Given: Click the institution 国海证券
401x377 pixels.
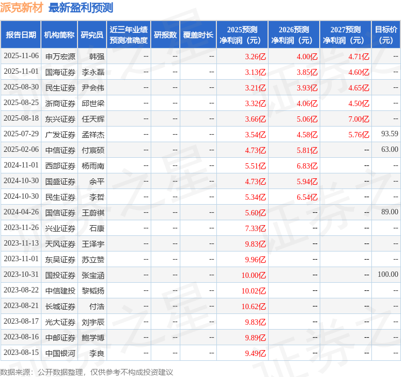Looking at the screenshot, I should (60, 72).
